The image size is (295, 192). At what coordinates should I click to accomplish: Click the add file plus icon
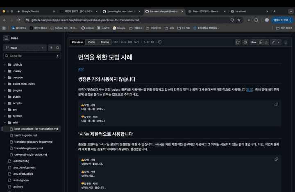tap(51, 48)
